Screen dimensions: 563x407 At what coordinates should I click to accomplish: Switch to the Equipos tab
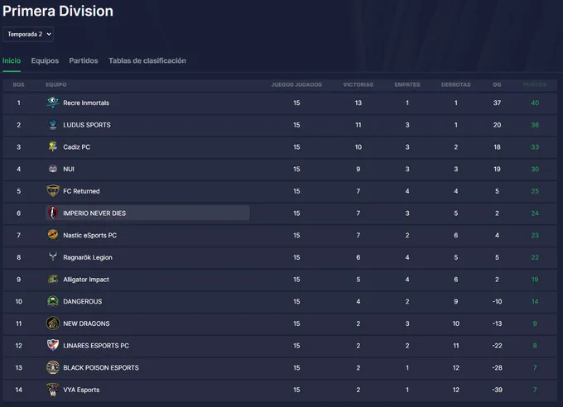click(45, 60)
